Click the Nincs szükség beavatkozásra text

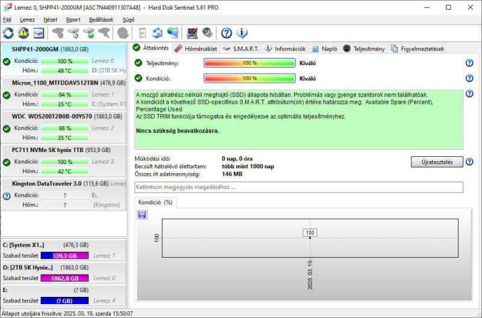pyautogui.click(x=177, y=131)
